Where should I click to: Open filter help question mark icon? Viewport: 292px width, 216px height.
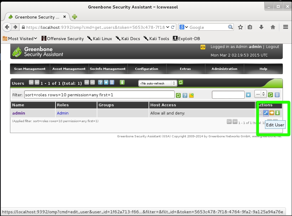click(185, 95)
